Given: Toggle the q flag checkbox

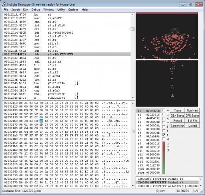Looking at the screenshot, I should coord(164,139).
